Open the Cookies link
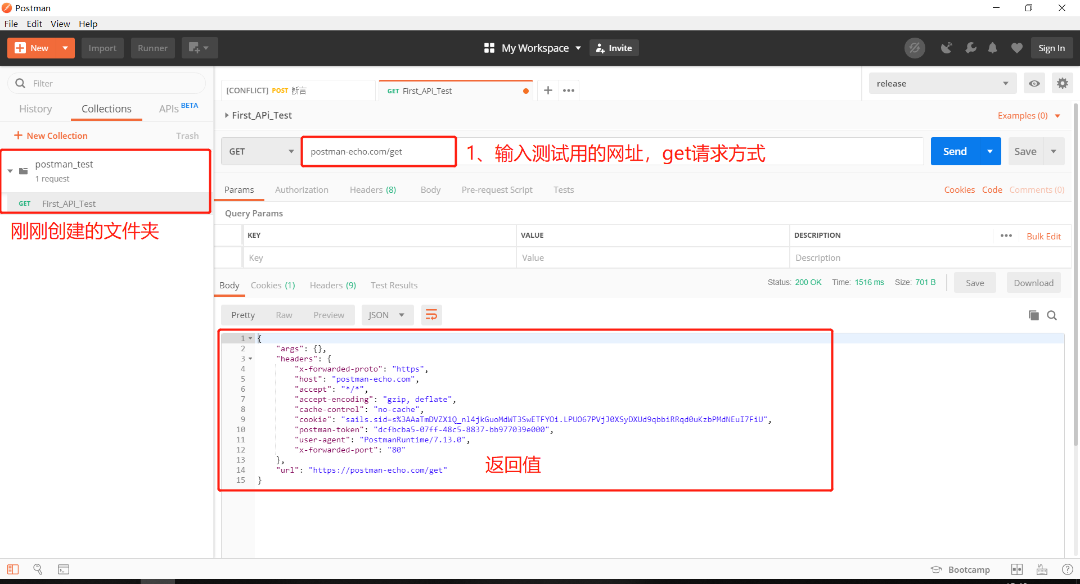The image size is (1080, 584). [x=959, y=190]
